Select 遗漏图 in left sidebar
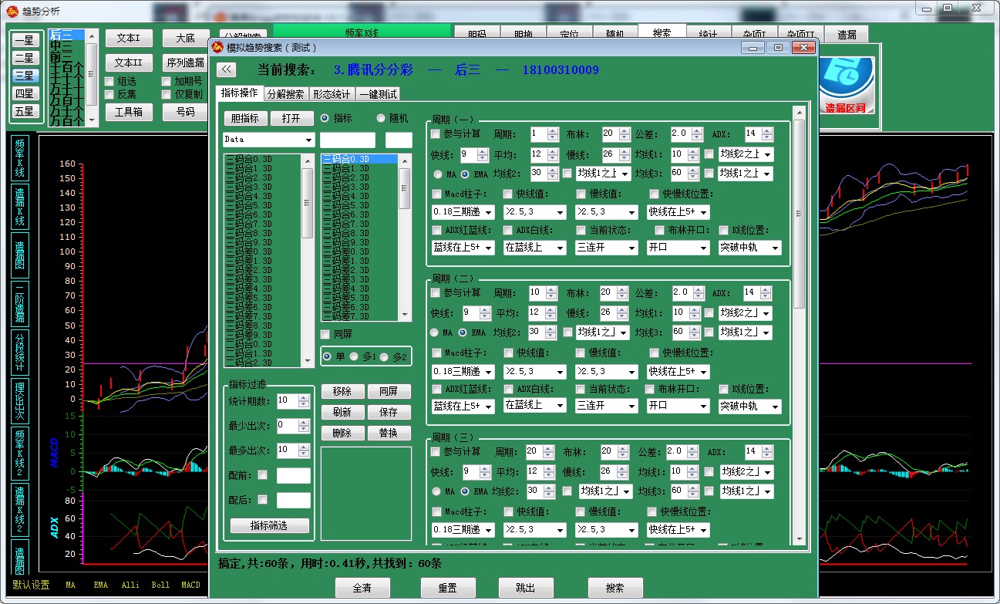The height and width of the screenshot is (604, 1000). tap(20, 256)
